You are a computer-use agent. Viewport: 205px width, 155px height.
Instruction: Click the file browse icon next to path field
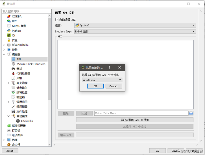[x=191, y=113]
